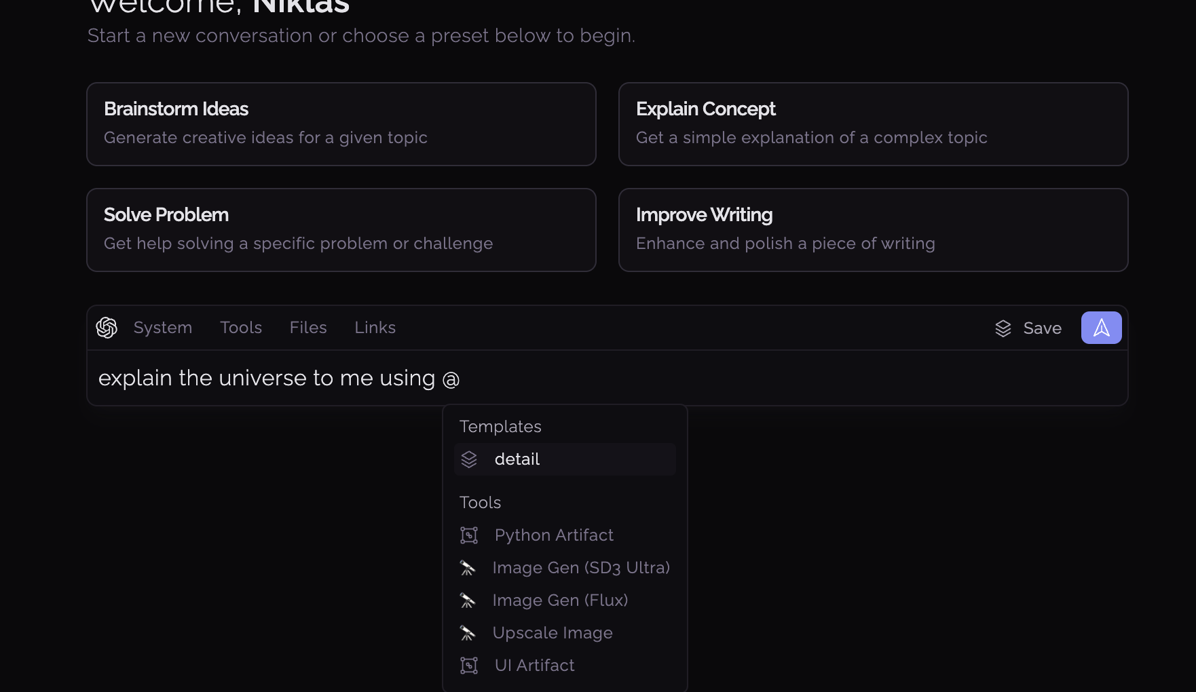
Task: Click into the message input field
Action: pos(608,378)
